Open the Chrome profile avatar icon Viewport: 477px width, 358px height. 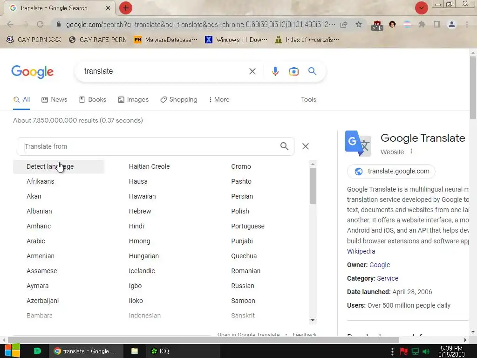coord(452,24)
